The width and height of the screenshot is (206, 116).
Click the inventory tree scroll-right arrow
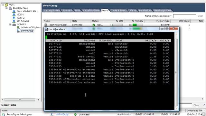[x=39, y=100]
